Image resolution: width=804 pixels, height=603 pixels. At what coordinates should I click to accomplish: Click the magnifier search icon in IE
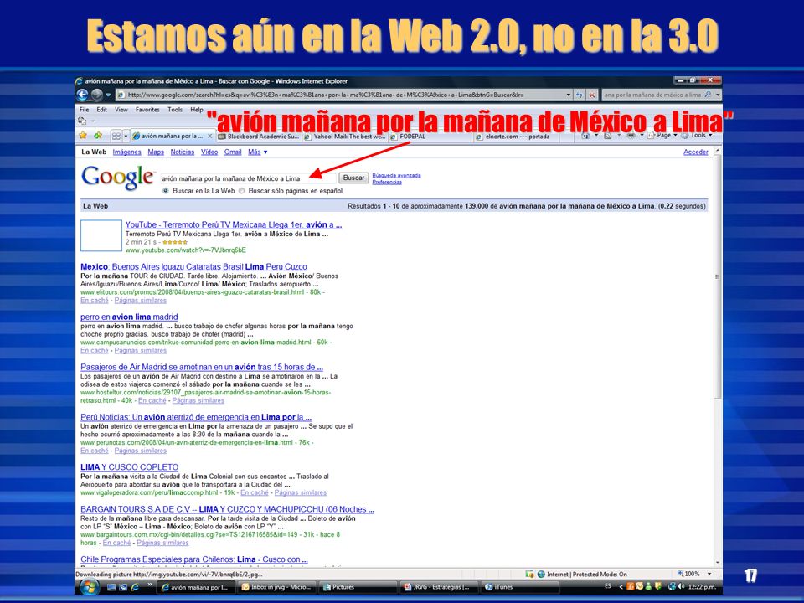click(x=709, y=95)
